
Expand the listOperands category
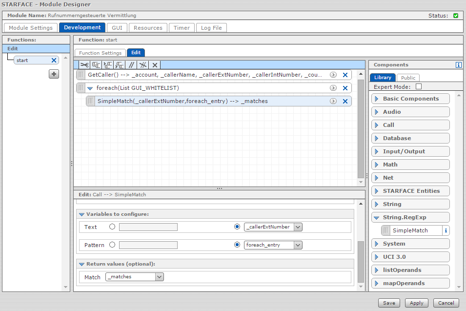410,270
